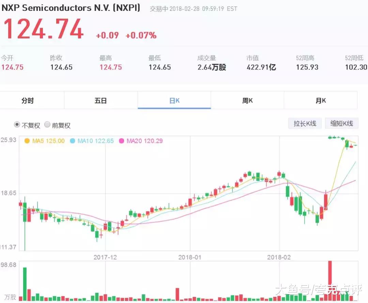Click the trading timestamp 2018-02-28 09:59:19 EST

(203, 9)
